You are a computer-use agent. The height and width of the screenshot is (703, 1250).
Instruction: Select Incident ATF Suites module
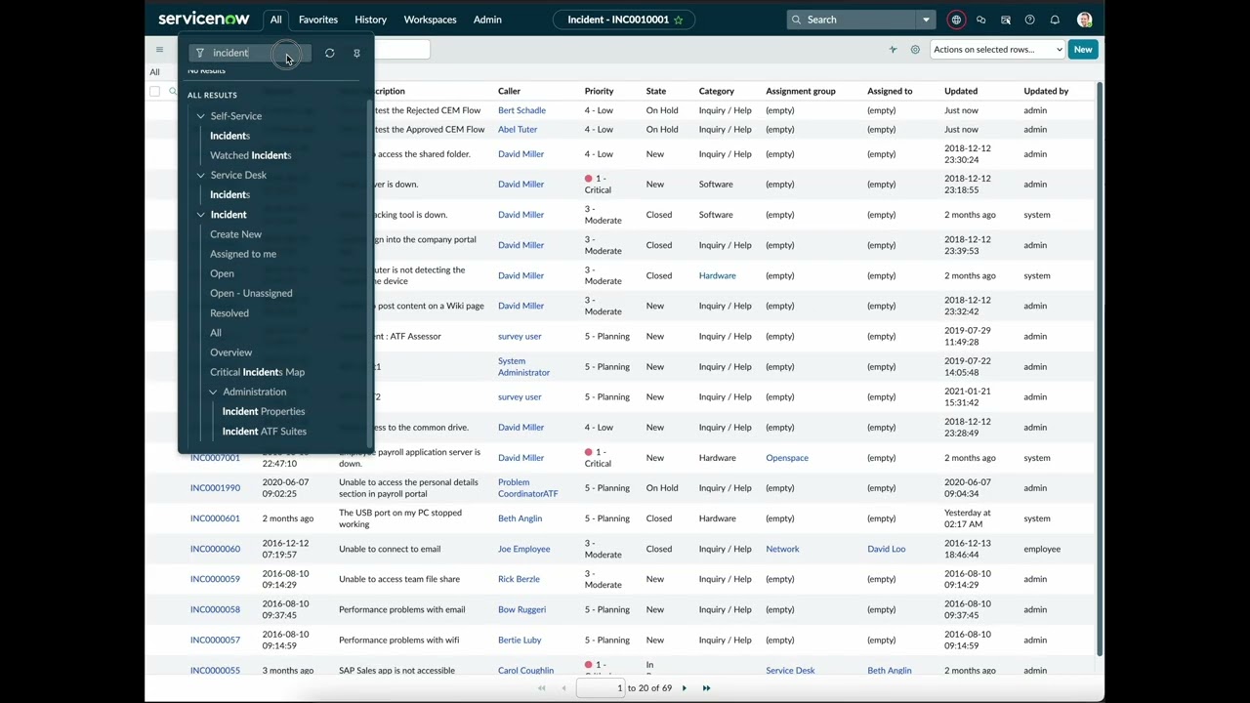pyautogui.click(x=265, y=432)
